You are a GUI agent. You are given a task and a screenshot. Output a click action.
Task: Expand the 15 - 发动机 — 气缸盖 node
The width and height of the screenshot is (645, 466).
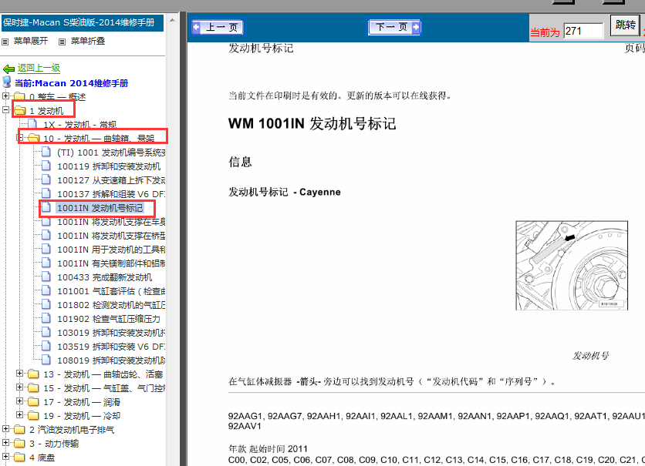click(20, 387)
